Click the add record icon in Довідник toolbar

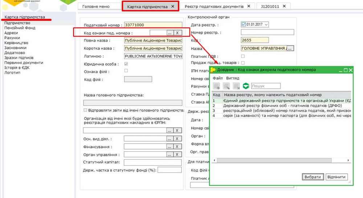217,86
